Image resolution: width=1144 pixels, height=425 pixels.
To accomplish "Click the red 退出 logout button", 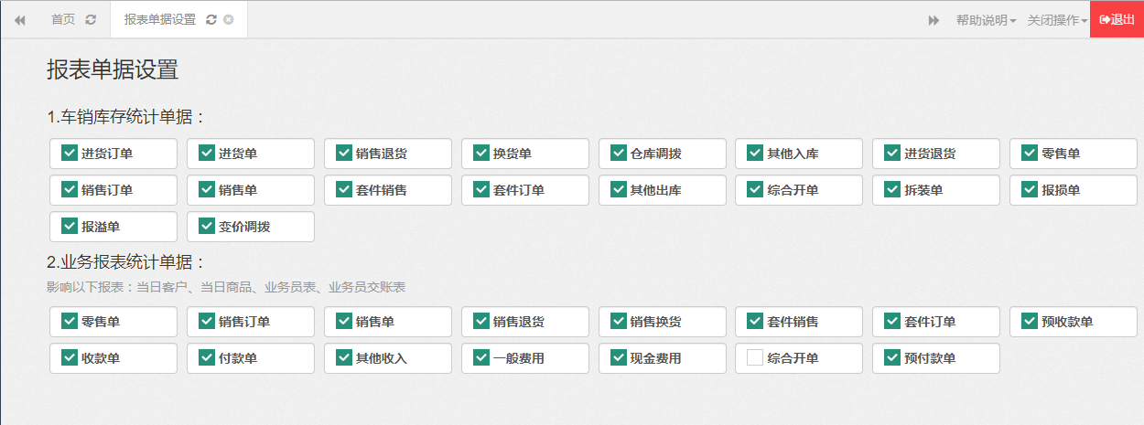I will pos(1117,19).
